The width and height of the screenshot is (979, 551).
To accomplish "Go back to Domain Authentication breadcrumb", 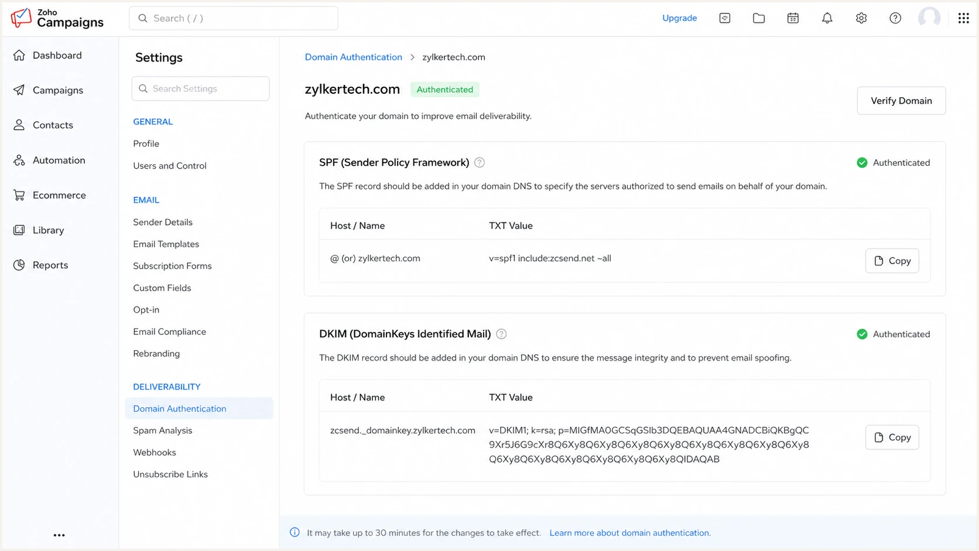I will coord(354,57).
